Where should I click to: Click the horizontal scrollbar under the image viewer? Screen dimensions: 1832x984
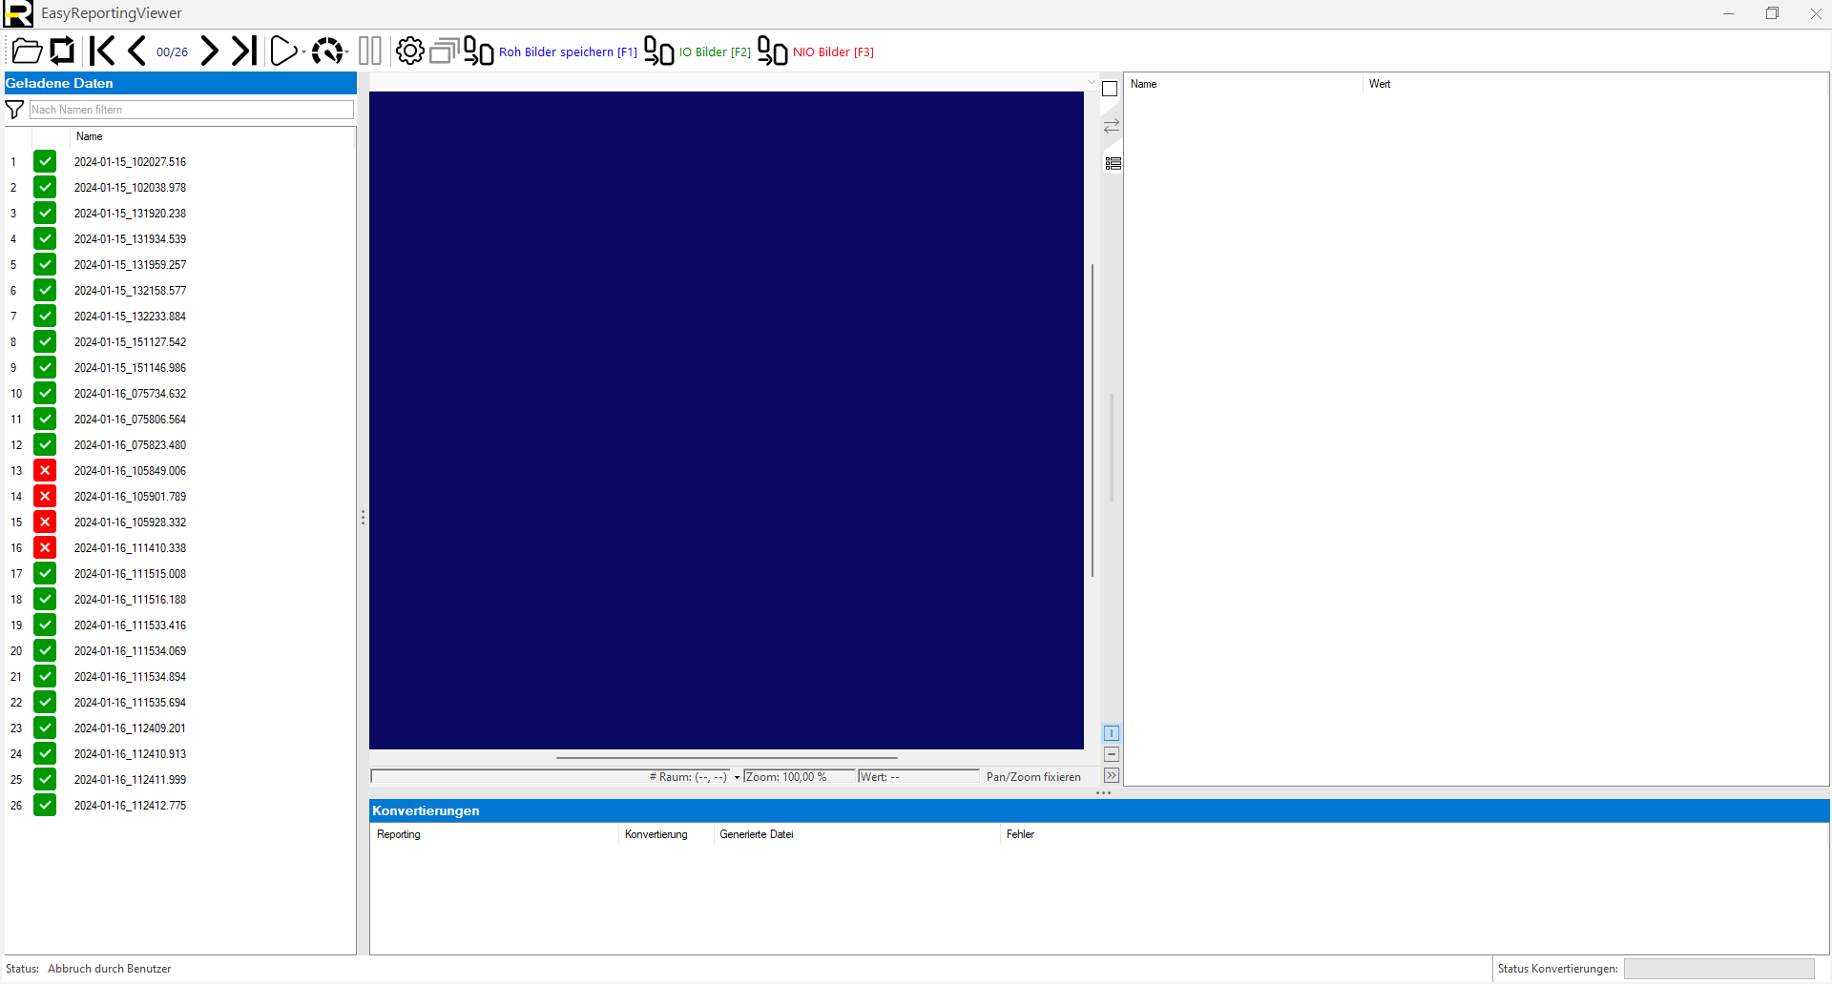[x=726, y=758]
